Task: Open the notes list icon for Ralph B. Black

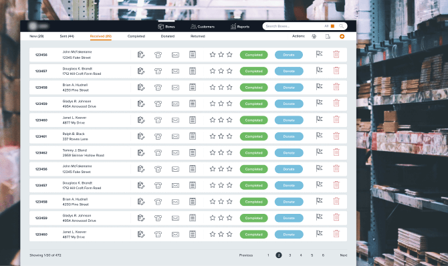Action: pyautogui.click(x=193, y=136)
